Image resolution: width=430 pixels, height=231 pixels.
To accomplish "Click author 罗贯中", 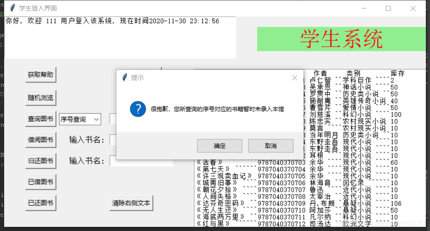I will (x=320, y=94).
